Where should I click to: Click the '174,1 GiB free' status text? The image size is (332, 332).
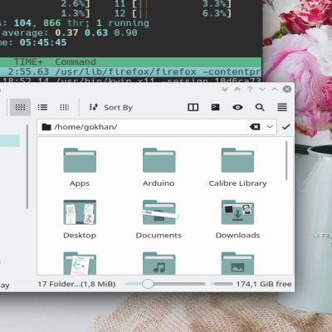tap(264, 284)
